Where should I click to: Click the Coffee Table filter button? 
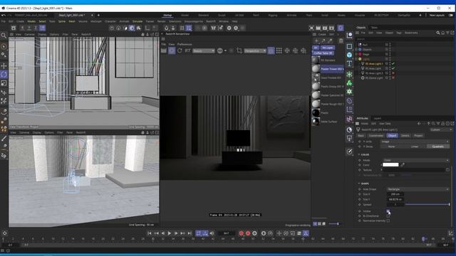(323, 53)
